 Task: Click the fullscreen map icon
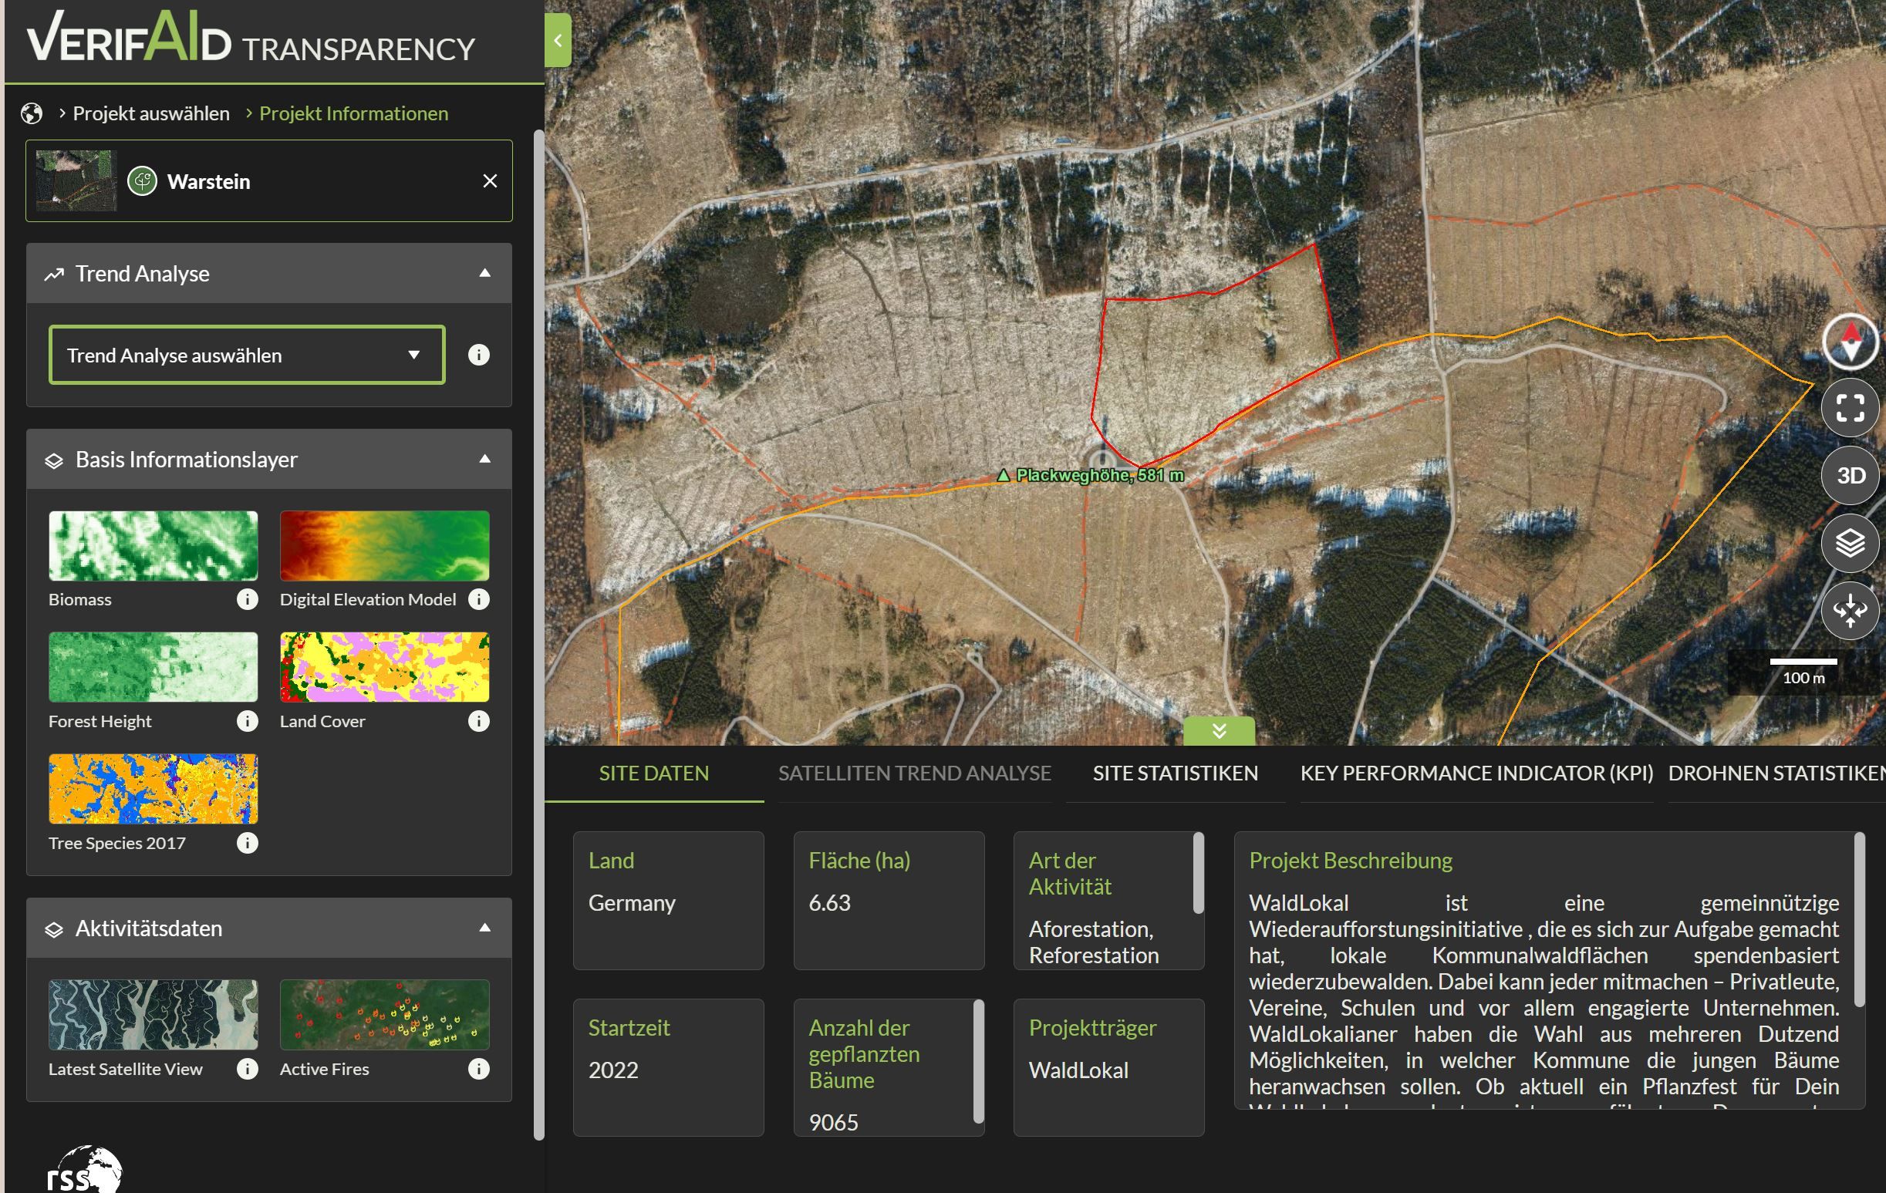(1850, 408)
